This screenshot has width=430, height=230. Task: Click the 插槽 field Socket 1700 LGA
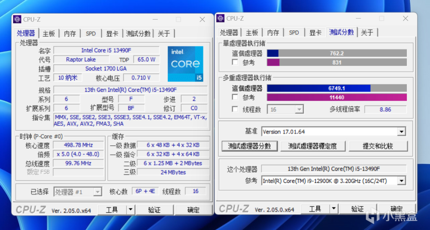coord(106,68)
